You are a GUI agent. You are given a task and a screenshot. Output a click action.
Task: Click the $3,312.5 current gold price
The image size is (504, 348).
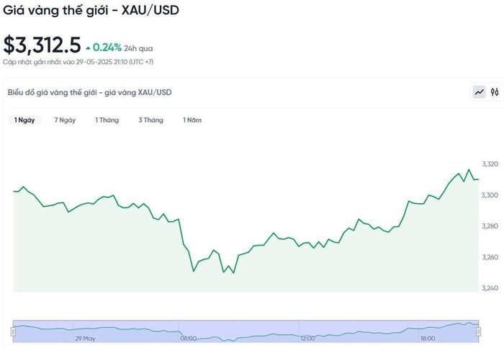pos(42,45)
